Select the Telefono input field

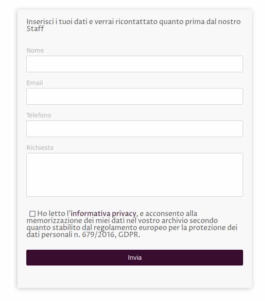click(x=134, y=129)
